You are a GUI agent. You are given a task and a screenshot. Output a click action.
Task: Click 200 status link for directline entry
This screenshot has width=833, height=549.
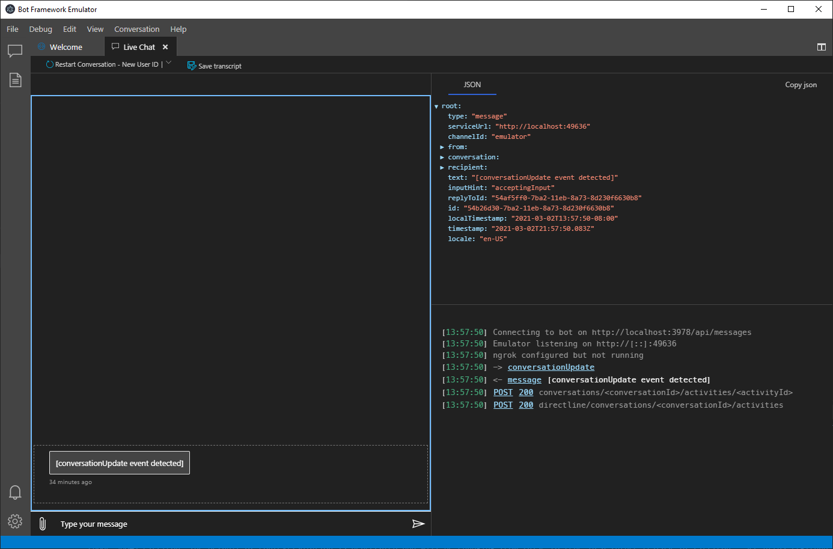click(526, 405)
